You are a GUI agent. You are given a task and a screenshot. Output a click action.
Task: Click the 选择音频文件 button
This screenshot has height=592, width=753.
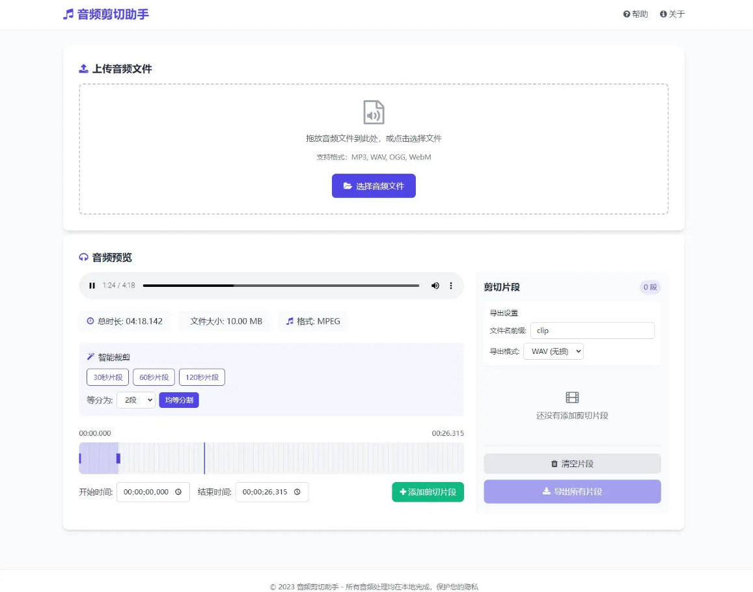coord(374,186)
